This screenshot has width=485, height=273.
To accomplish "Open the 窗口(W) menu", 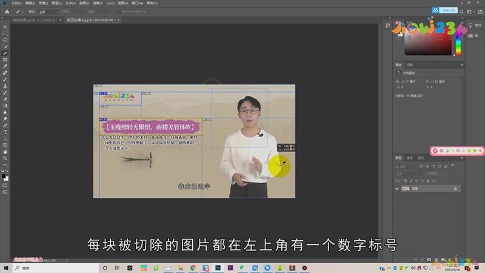I will [x=138, y=3].
